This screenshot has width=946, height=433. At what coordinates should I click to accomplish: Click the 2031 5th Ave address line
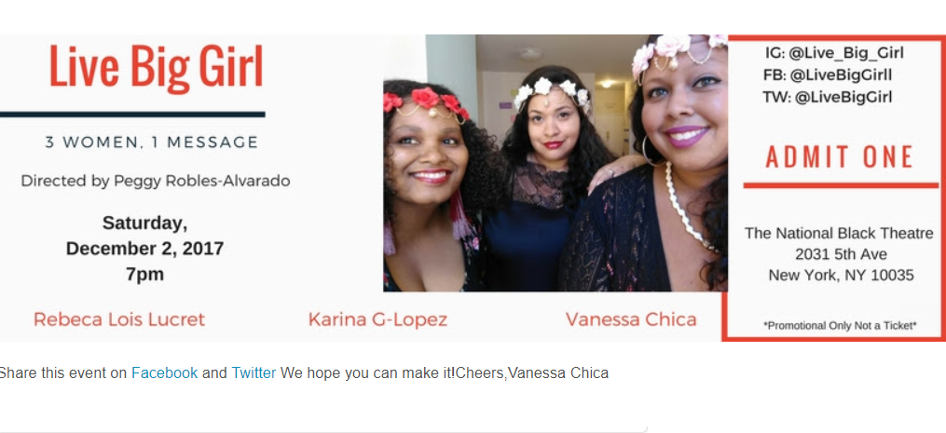(841, 254)
